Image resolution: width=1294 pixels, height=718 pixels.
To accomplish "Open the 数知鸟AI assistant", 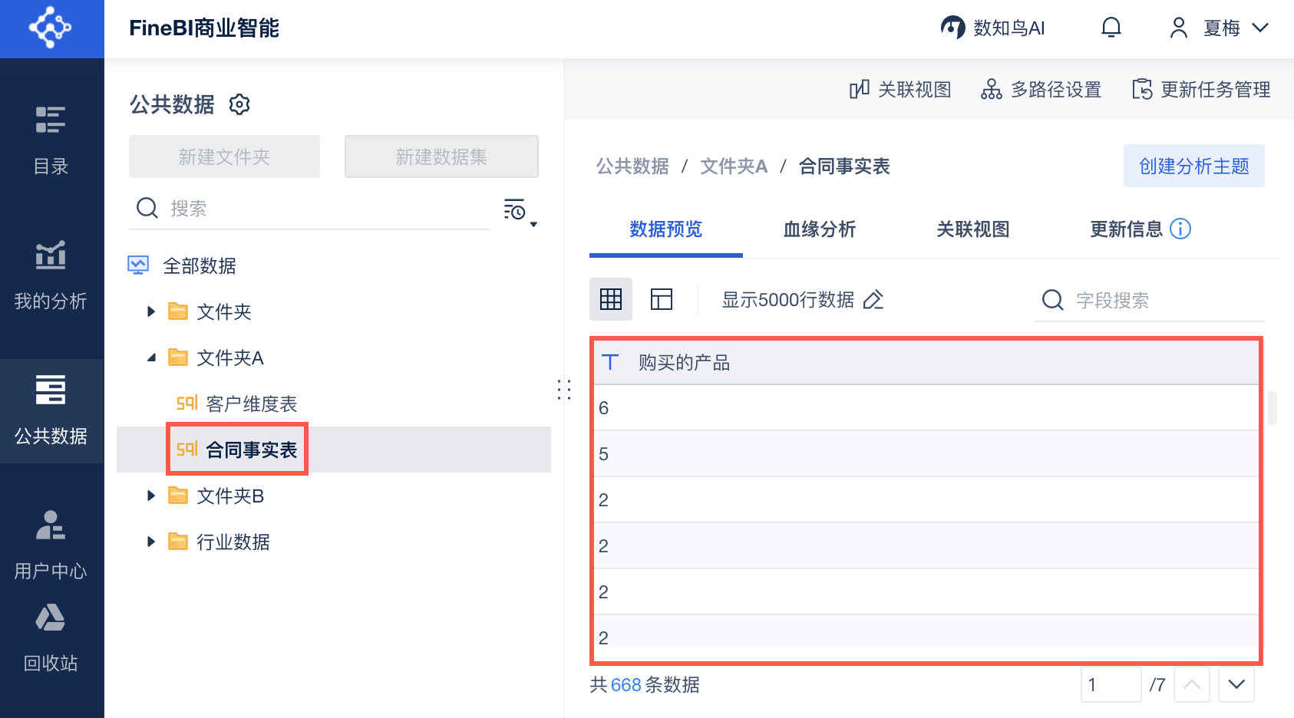I will click(993, 28).
